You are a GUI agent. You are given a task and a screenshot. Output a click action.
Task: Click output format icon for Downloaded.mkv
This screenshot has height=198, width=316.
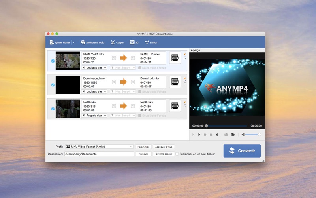tap(175, 82)
